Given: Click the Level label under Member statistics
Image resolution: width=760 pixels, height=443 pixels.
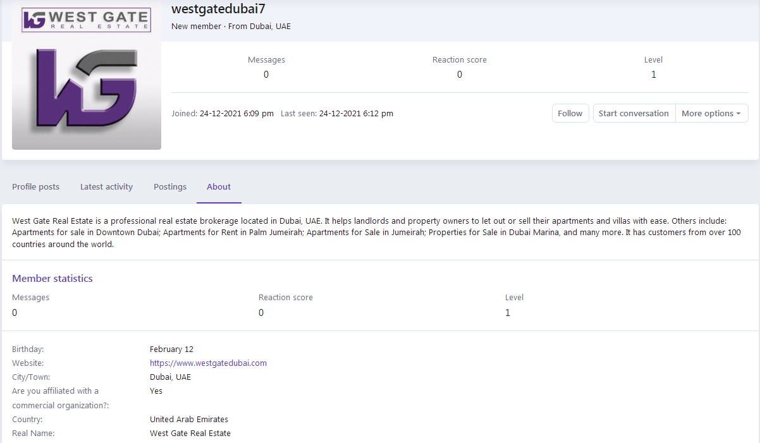Looking at the screenshot, I should [514, 297].
